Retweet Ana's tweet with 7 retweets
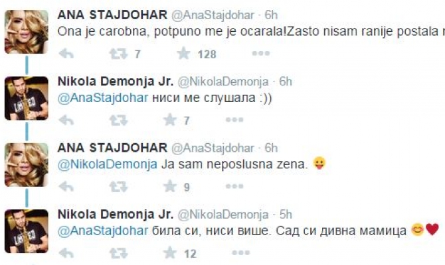Viewport: 445px width, 265px height. [x=118, y=54]
